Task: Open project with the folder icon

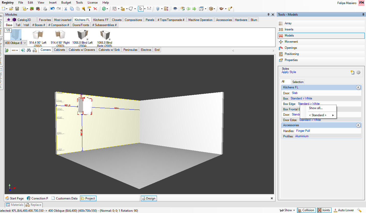Action: [x=11, y=9]
